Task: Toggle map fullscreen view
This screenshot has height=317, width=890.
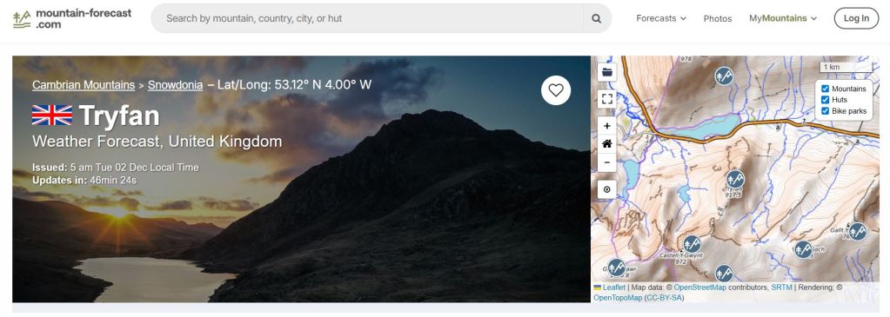Action: pos(606,99)
